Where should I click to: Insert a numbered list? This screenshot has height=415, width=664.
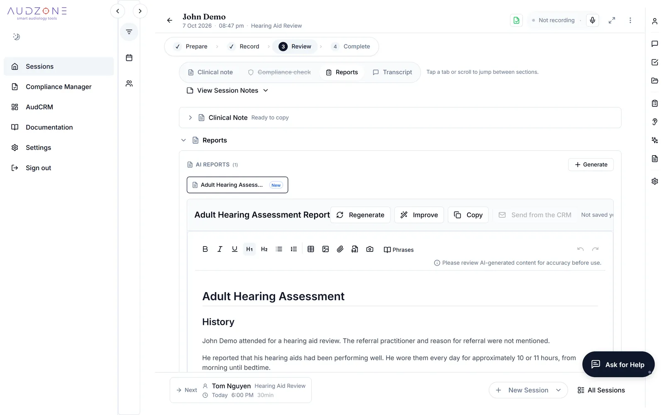pyautogui.click(x=294, y=249)
